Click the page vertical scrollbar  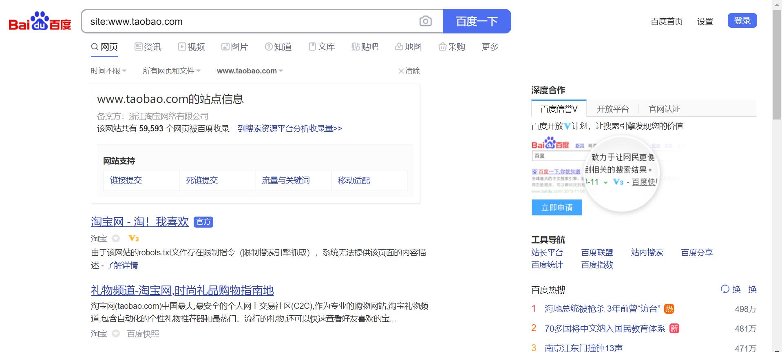coord(777,65)
